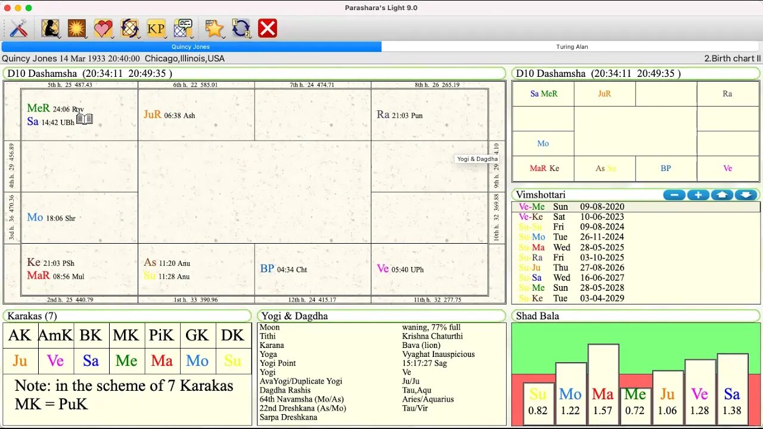This screenshot has width=763, height=429.
Task: Click the Venus 1.28 bar in Shad Bala
Action: click(700, 392)
